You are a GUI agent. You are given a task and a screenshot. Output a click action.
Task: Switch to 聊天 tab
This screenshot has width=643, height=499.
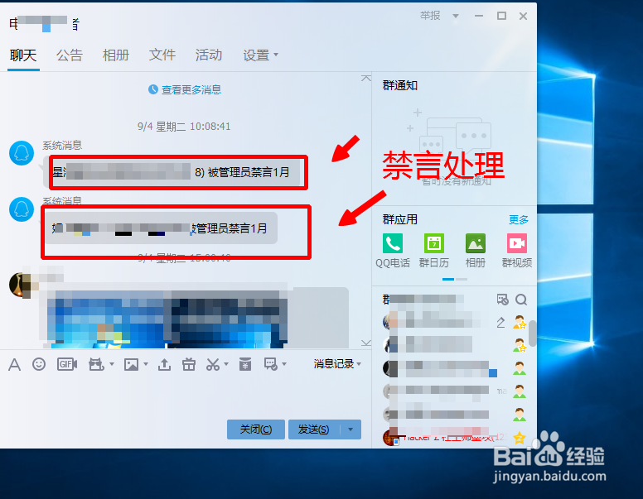tap(23, 55)
